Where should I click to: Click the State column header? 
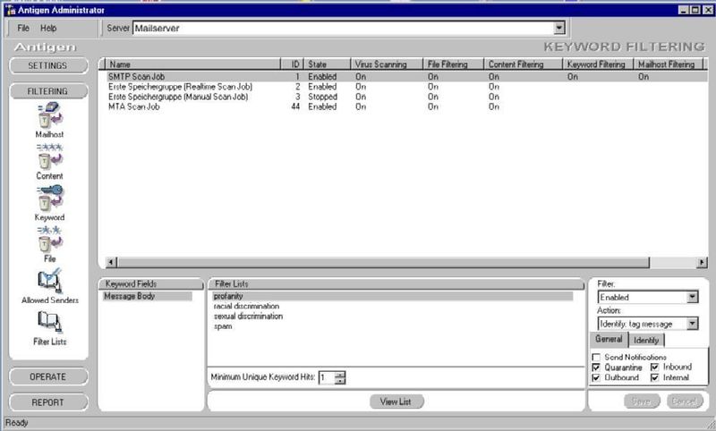pos(328,64)
